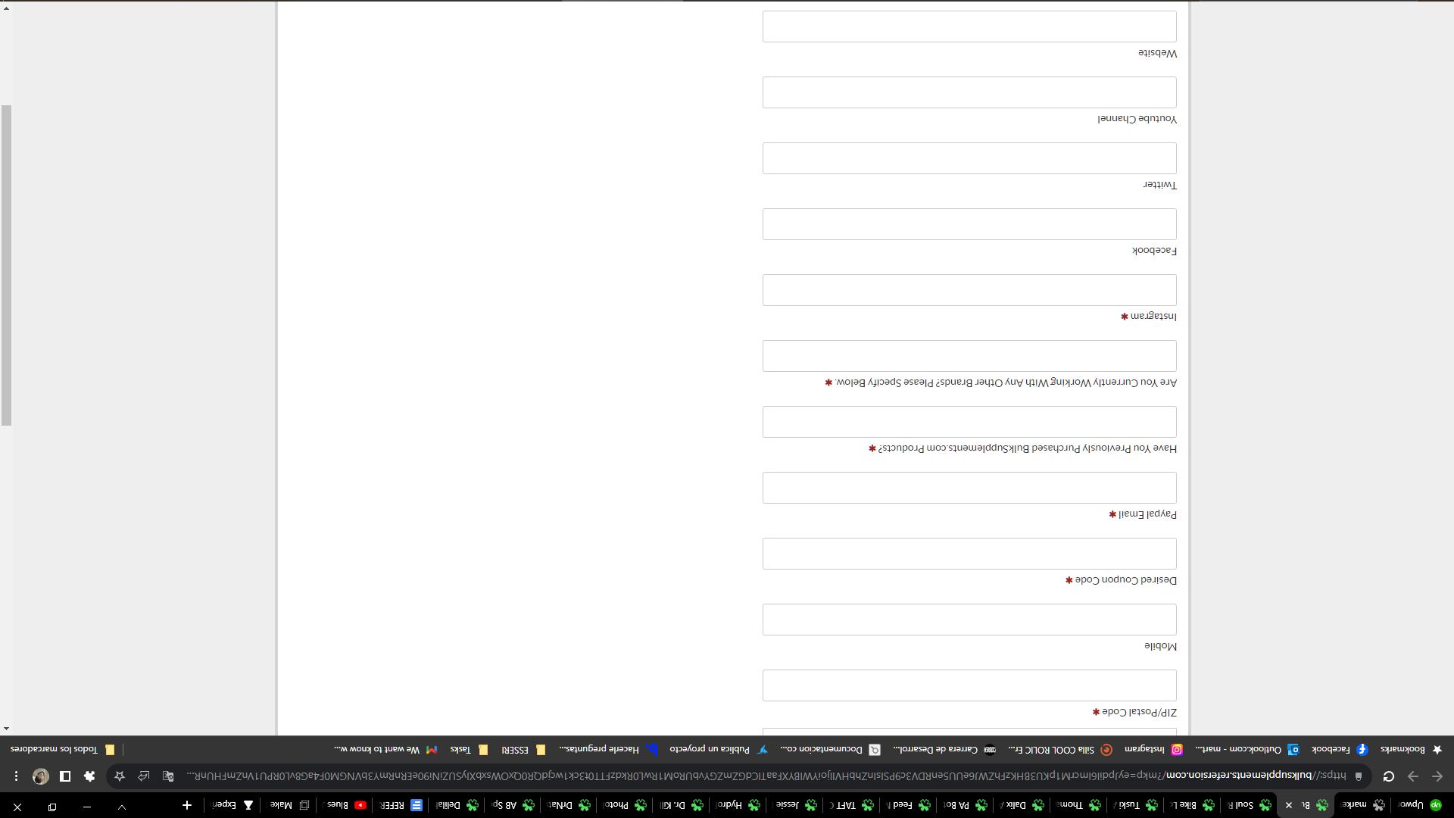Bookmark this page with the star icon
Image resolution: width=1454 pixels, height=818 pixels.
120,776
